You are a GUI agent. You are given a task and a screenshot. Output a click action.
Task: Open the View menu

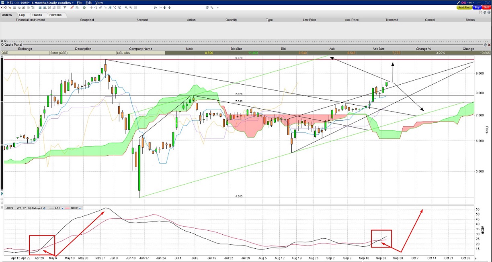coord(99,3)
